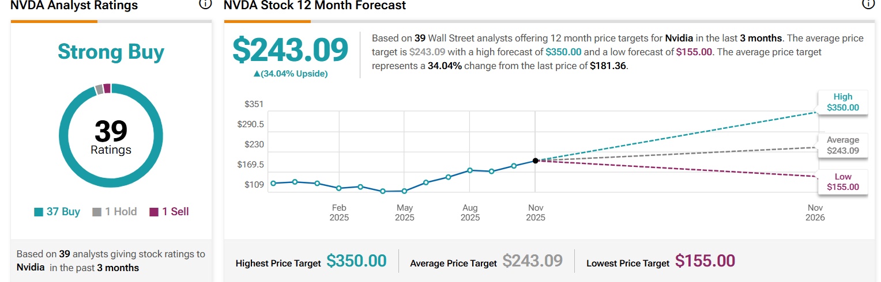Click the chart data point above Aug 2025
Viewport: 881px width, 282px height.
click(x=470, y=170)
